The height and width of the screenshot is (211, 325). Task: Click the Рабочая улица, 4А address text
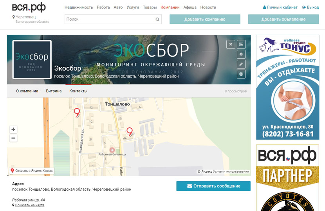click(29, 200)
